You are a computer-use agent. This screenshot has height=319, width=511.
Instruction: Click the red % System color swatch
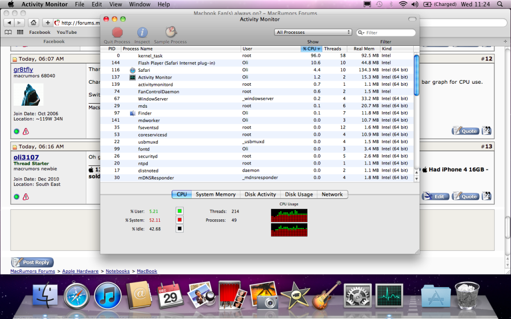180,220
